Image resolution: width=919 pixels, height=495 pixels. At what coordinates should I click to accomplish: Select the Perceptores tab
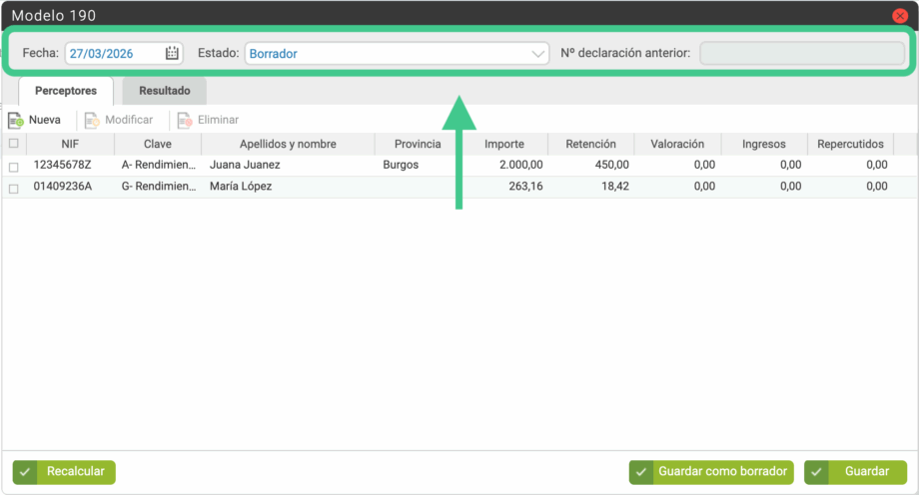tap(66, 91)
